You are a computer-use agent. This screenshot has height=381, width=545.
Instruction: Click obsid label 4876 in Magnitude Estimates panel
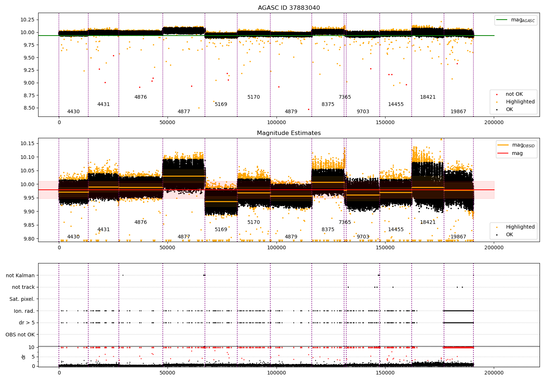pos(141,222)
